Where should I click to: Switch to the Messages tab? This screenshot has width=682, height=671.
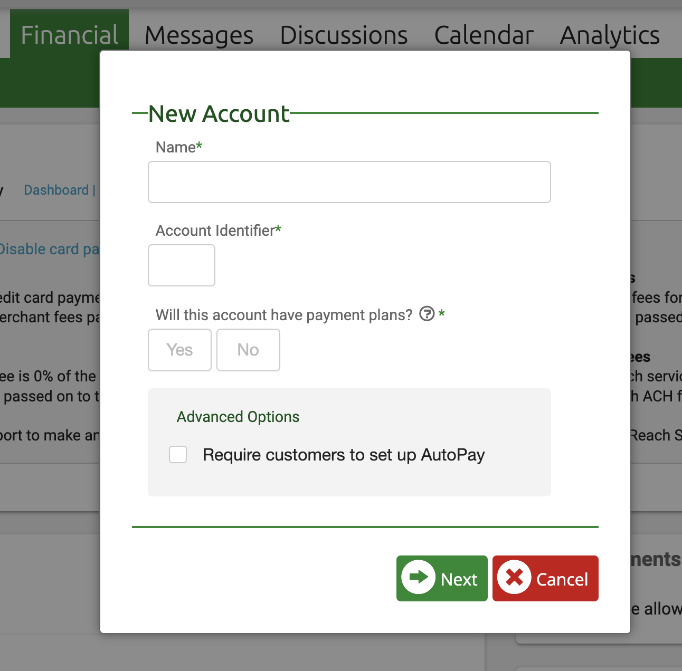click(x=199, y=35)
